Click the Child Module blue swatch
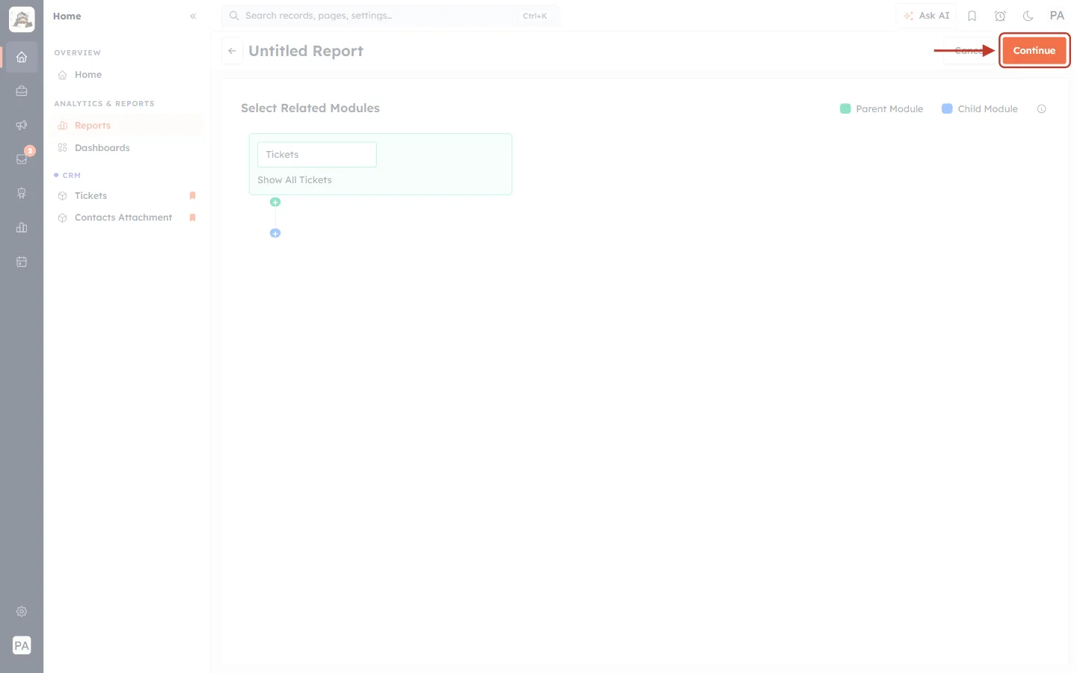This screenshot has height=673, width=1077. (947, 109)
